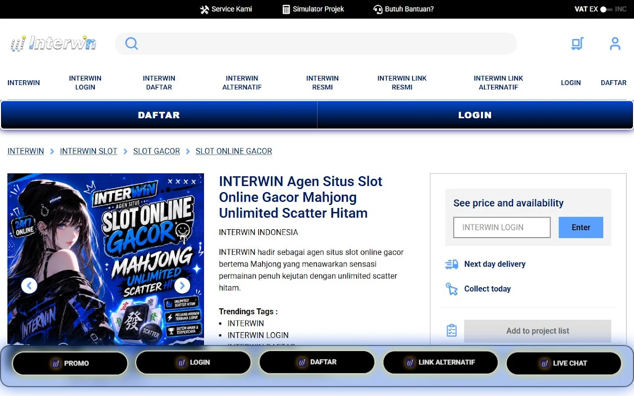Viewport: 634px width, 396px height.
Task: Select DAFTAR in the navigation menu
Action: [613, 83]
